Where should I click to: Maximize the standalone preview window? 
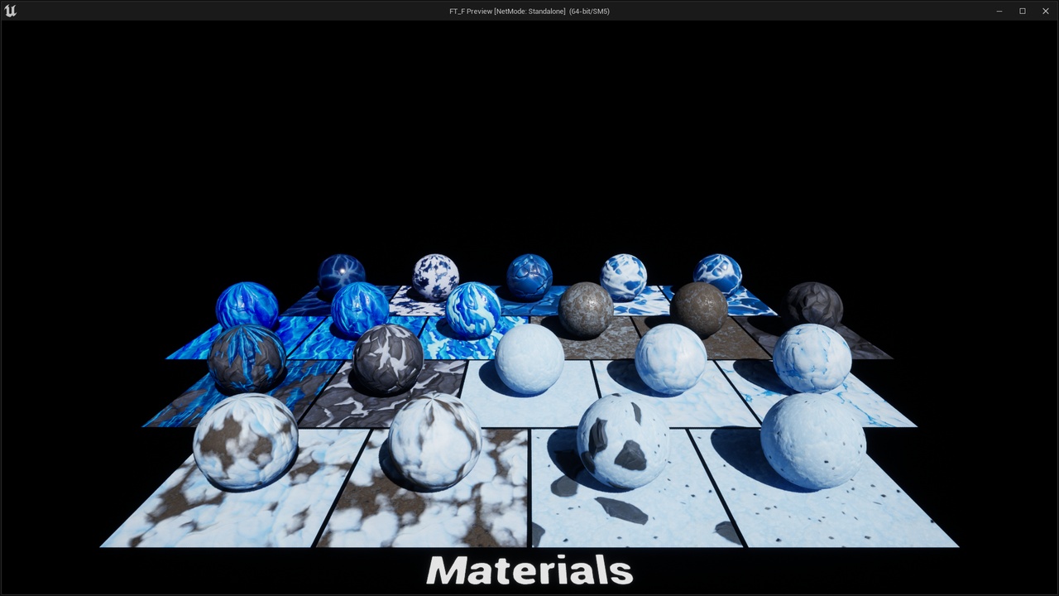[x=1023, y=11]
